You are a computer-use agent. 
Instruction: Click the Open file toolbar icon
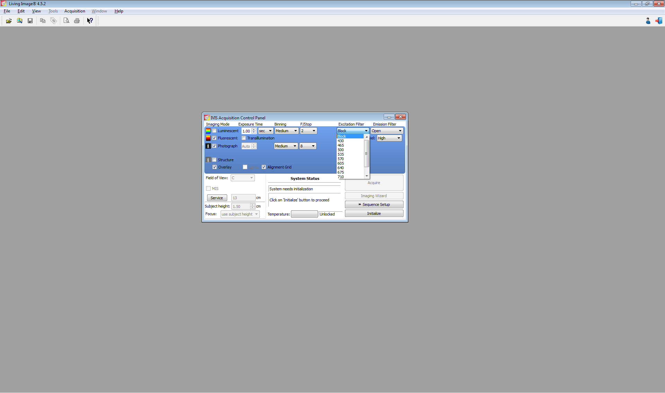(x=9, y=21)
